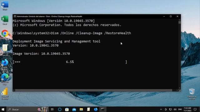Screen dimensions: 200x112
Task: Open the Mail app on taskbar
Action: (74, 109)
